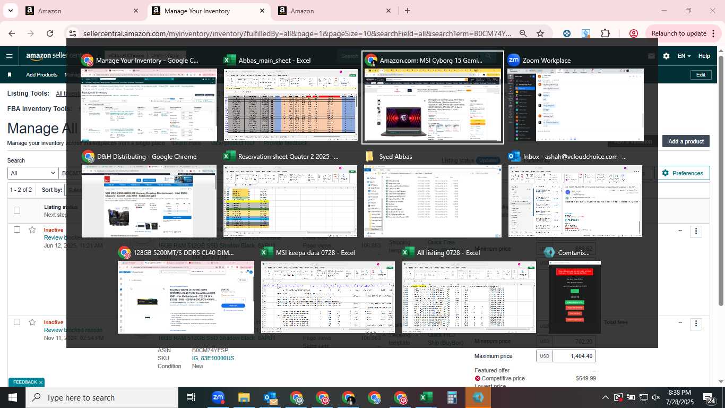725x408 pixels.
Task: Open the EN language dropdown
Action: [684, 56]
